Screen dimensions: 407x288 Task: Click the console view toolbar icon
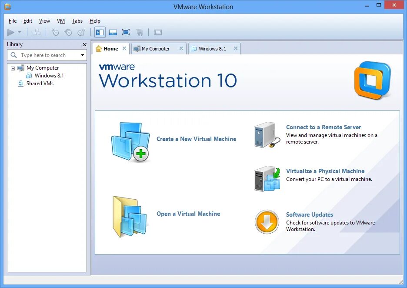click(158, 32)
